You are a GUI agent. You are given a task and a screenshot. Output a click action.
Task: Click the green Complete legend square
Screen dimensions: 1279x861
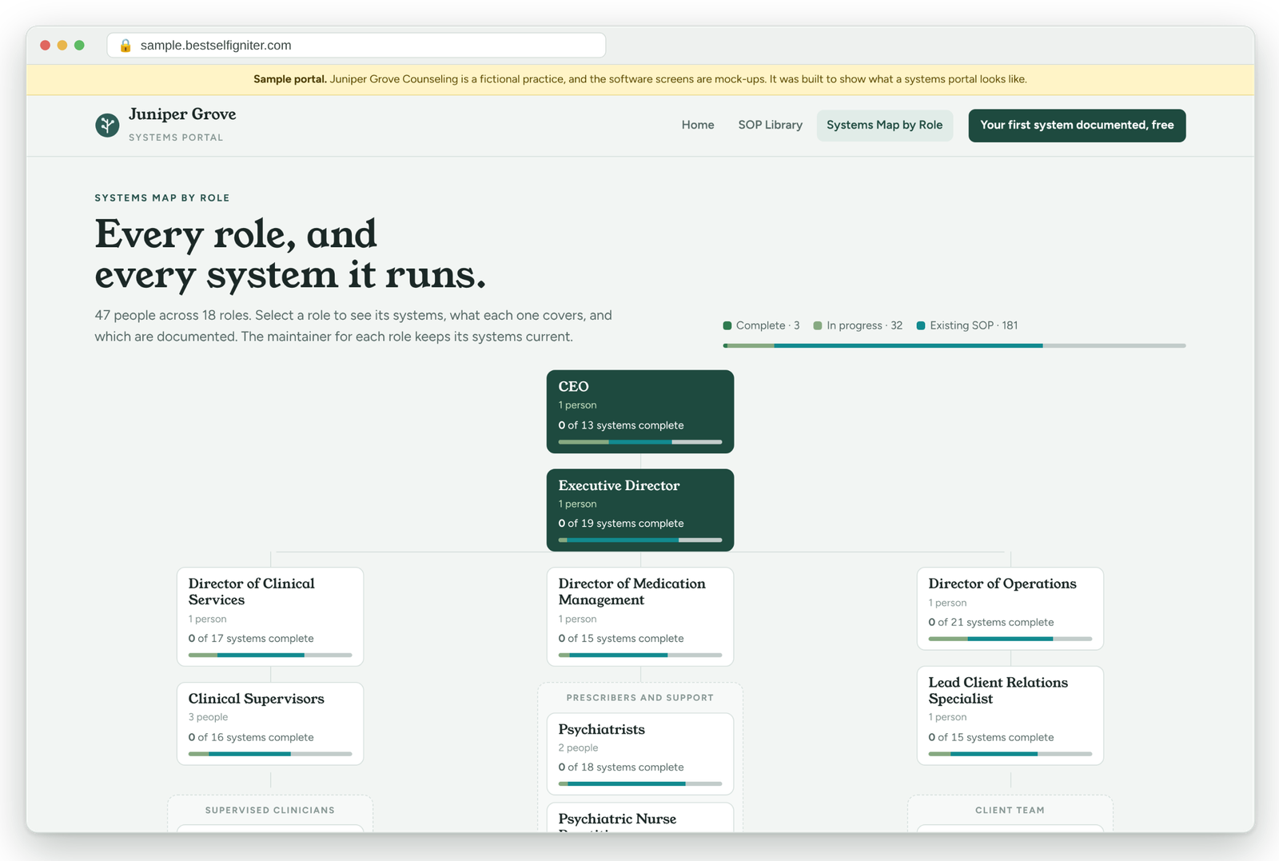click(x=727, y=325)
